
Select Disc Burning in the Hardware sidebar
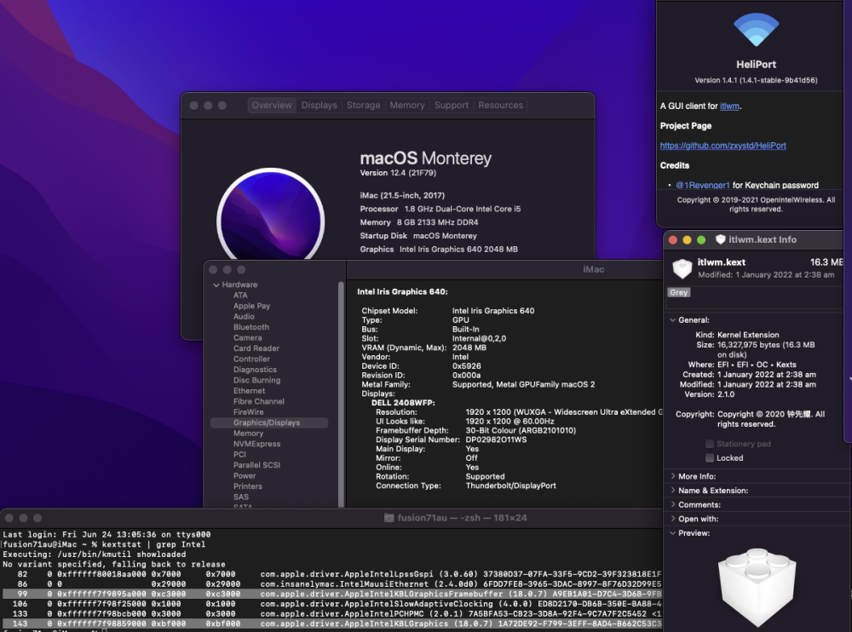[256, 381]
